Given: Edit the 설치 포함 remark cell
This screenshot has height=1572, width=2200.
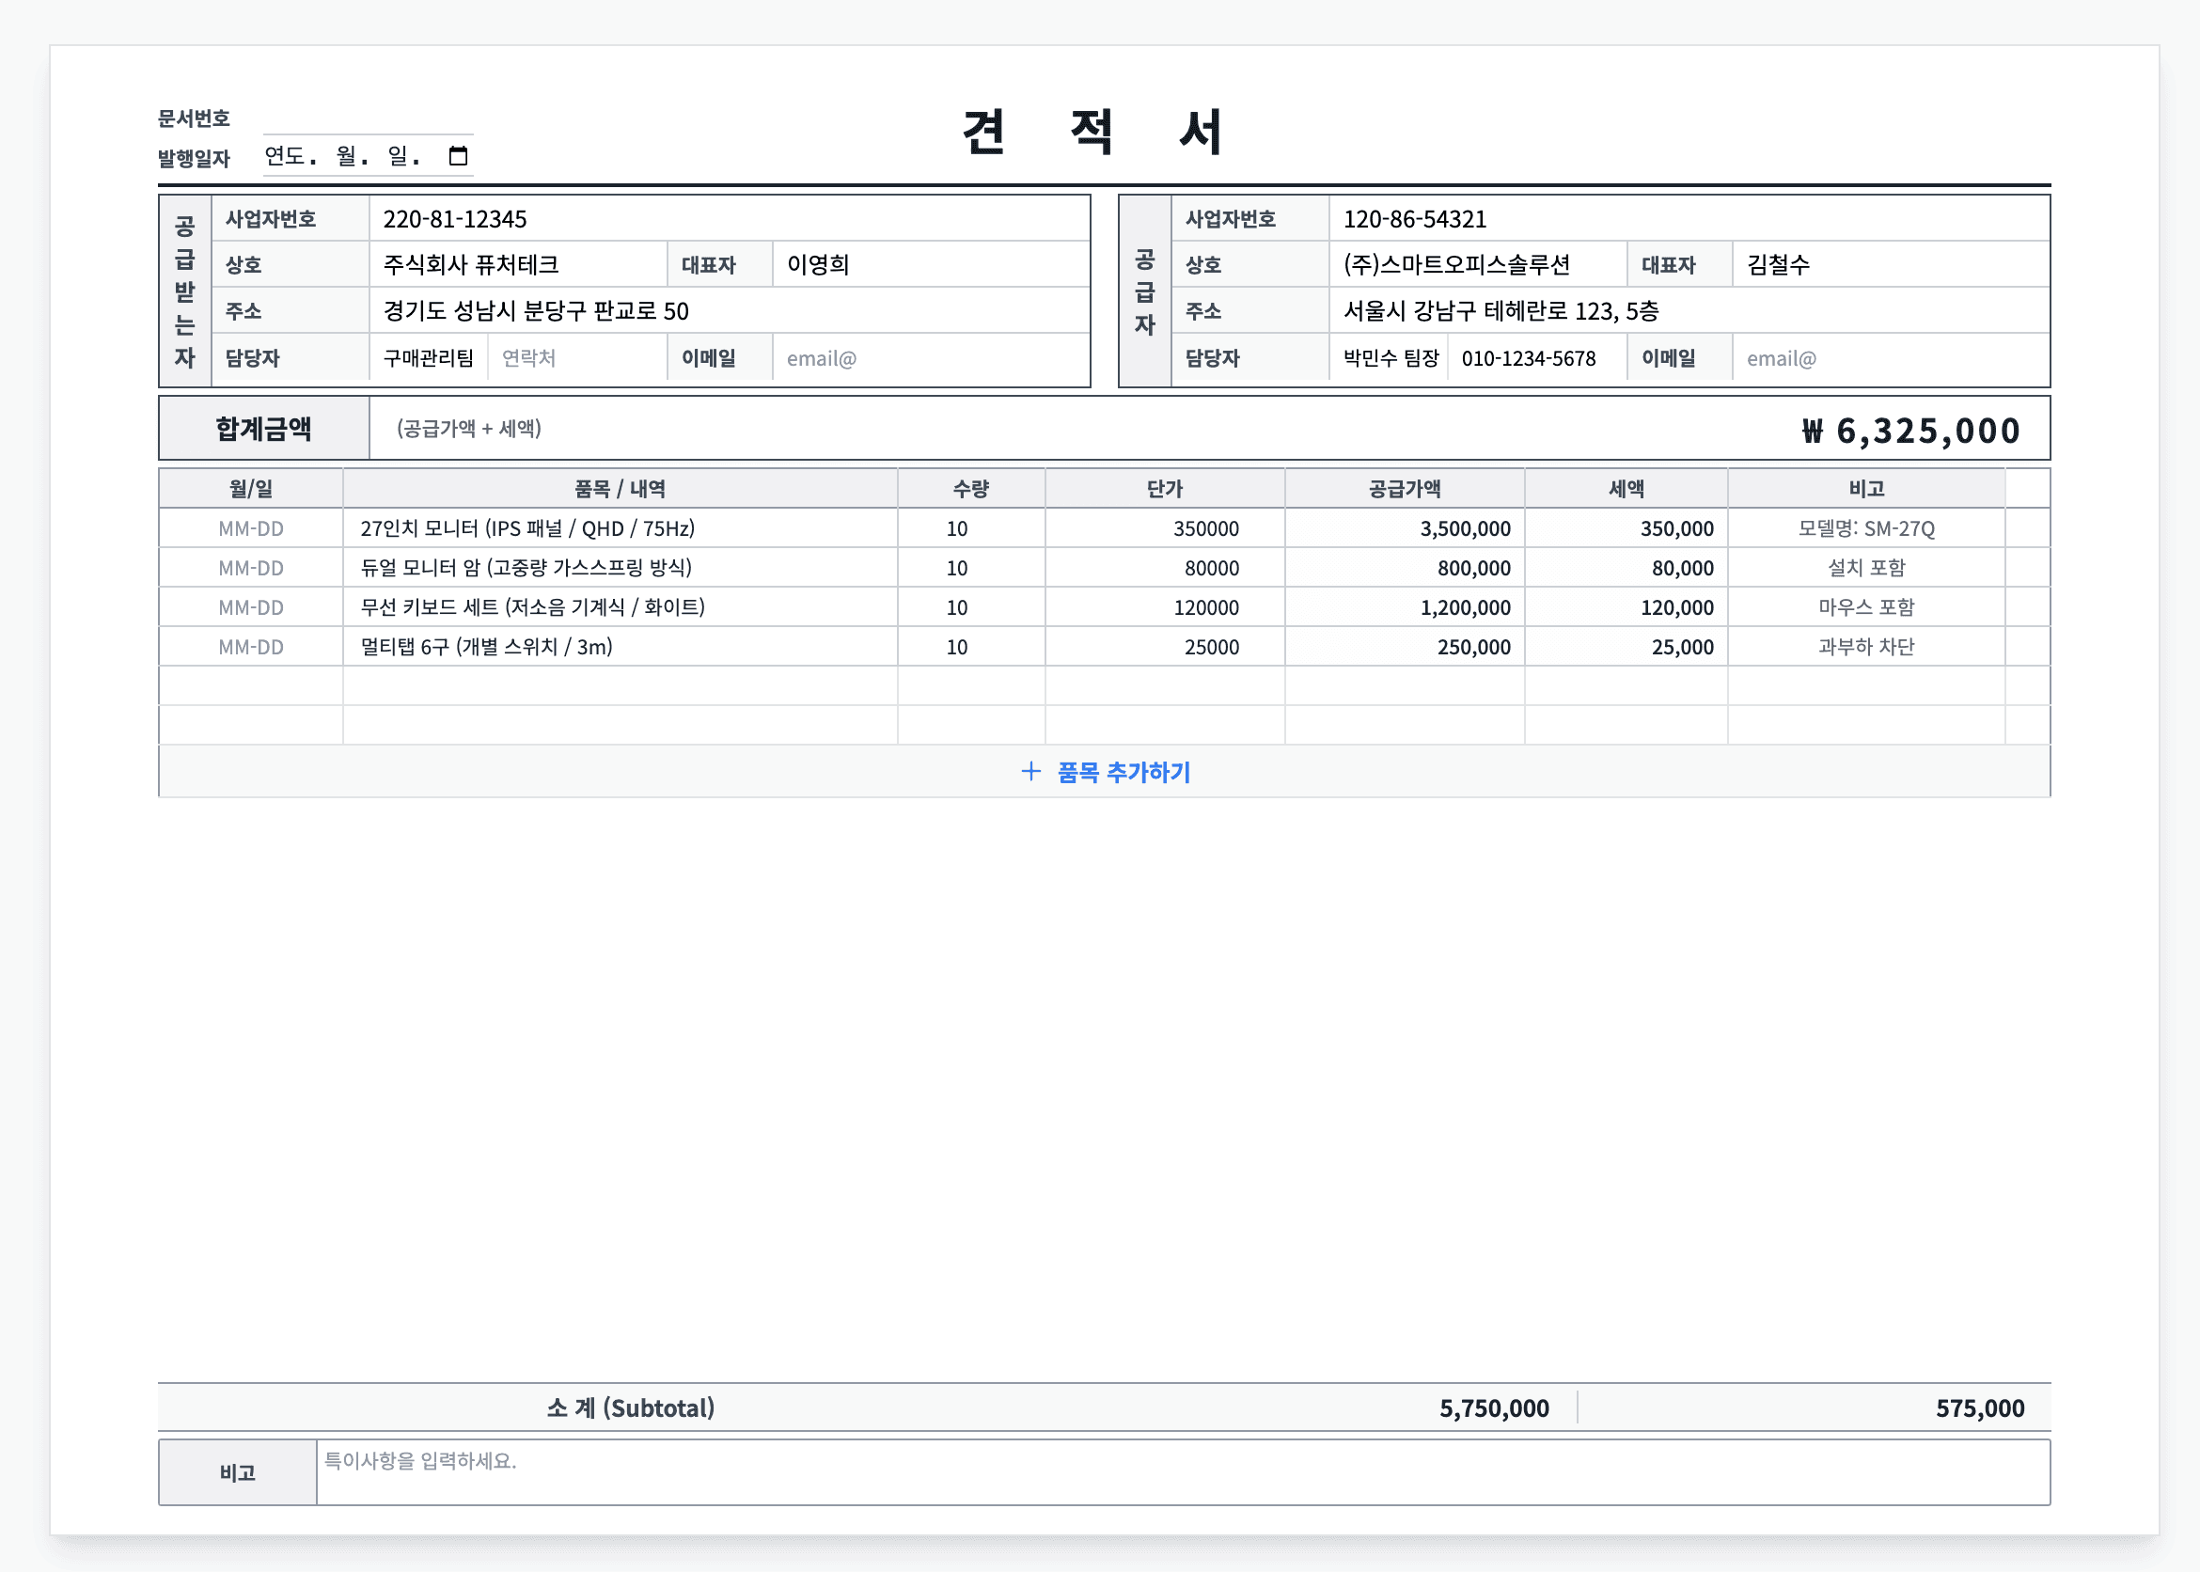Looking at the screenshot, I should (x=1865, y=568).
